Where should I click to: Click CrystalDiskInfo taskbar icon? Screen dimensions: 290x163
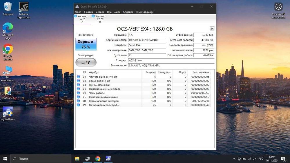tap(108, 159)
